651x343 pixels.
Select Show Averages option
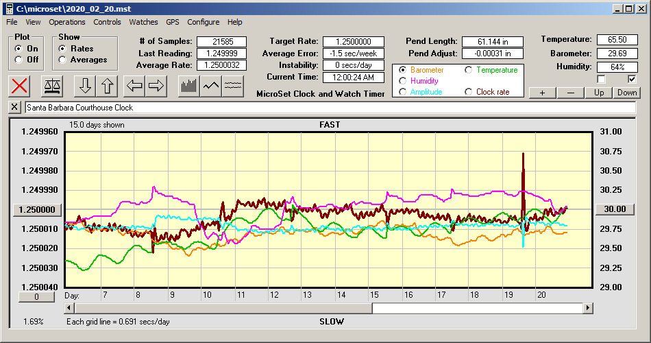62,60
